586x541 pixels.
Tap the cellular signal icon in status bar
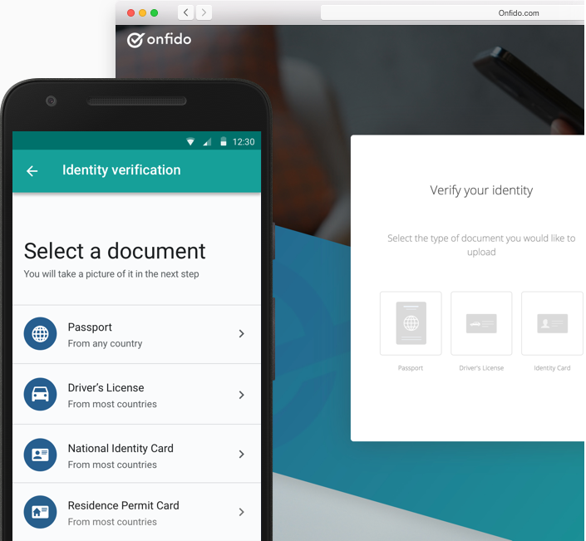(208, 141)
